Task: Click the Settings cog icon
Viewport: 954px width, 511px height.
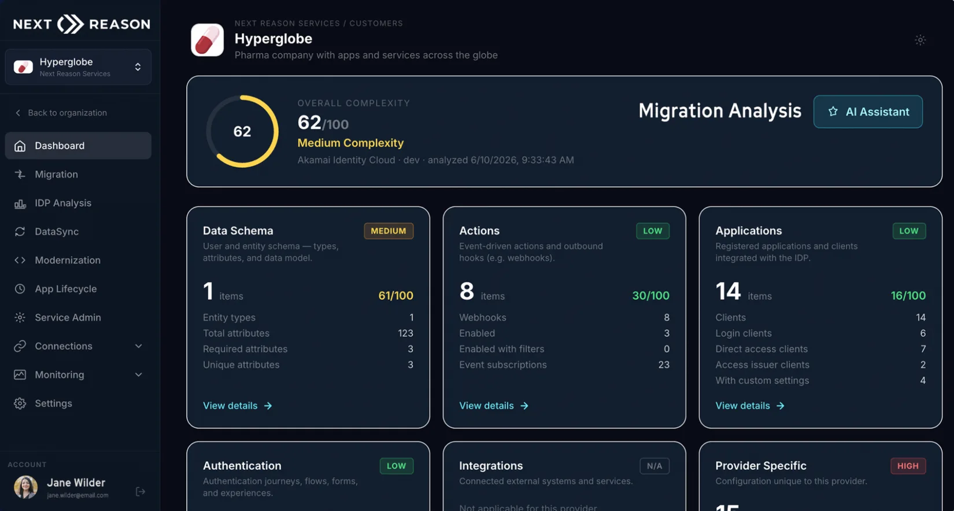Action: [x=20, y=403]
